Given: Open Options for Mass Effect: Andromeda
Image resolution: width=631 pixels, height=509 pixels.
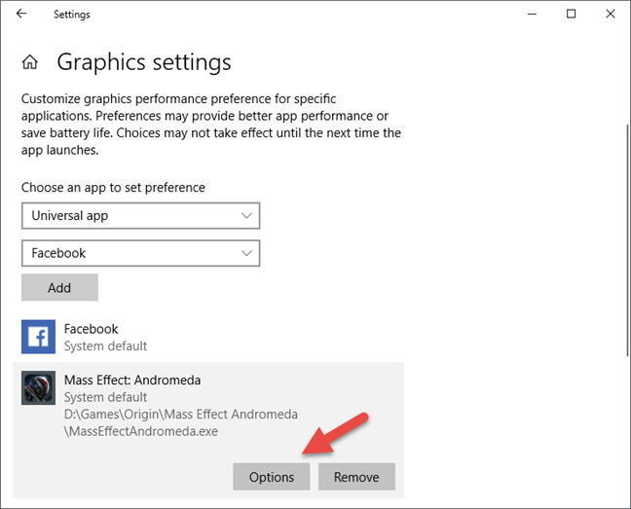Looking at the screenshot, I should tap(272, 477).
